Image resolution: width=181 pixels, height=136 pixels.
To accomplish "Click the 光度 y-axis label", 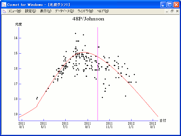I will click(18, 24).
